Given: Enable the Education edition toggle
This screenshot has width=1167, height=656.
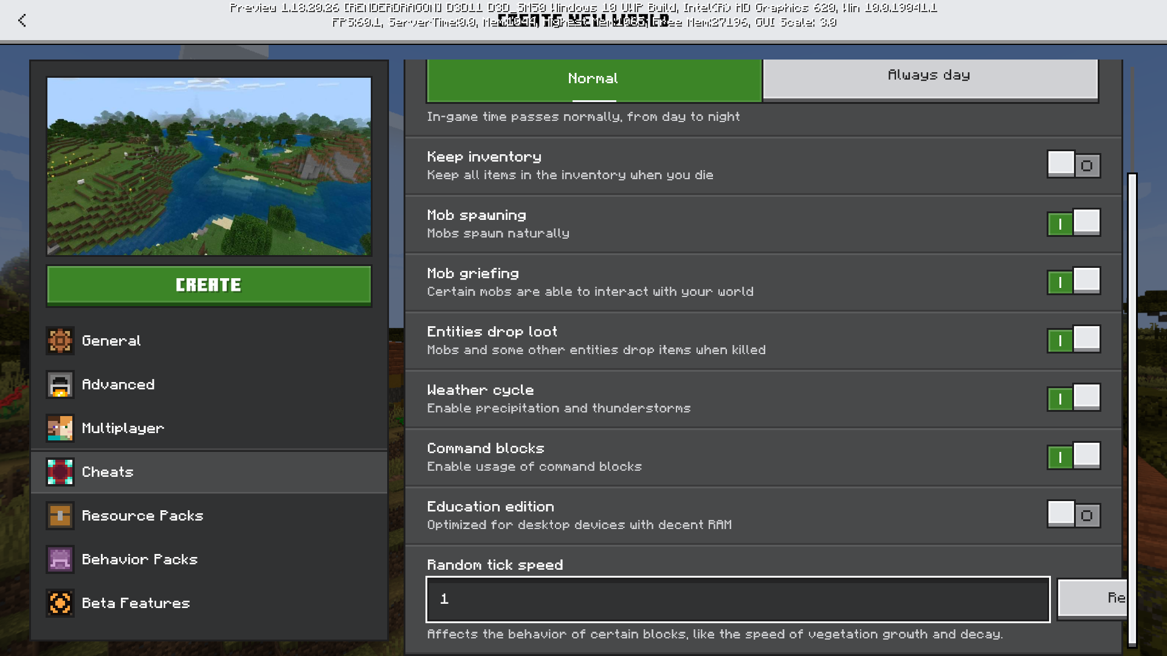Looking at the screenshot, I should click(1073, 514).
